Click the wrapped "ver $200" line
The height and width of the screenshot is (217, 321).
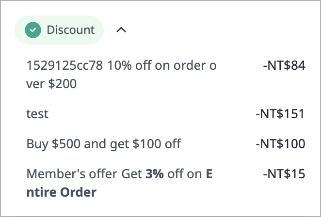pos(51,84)
